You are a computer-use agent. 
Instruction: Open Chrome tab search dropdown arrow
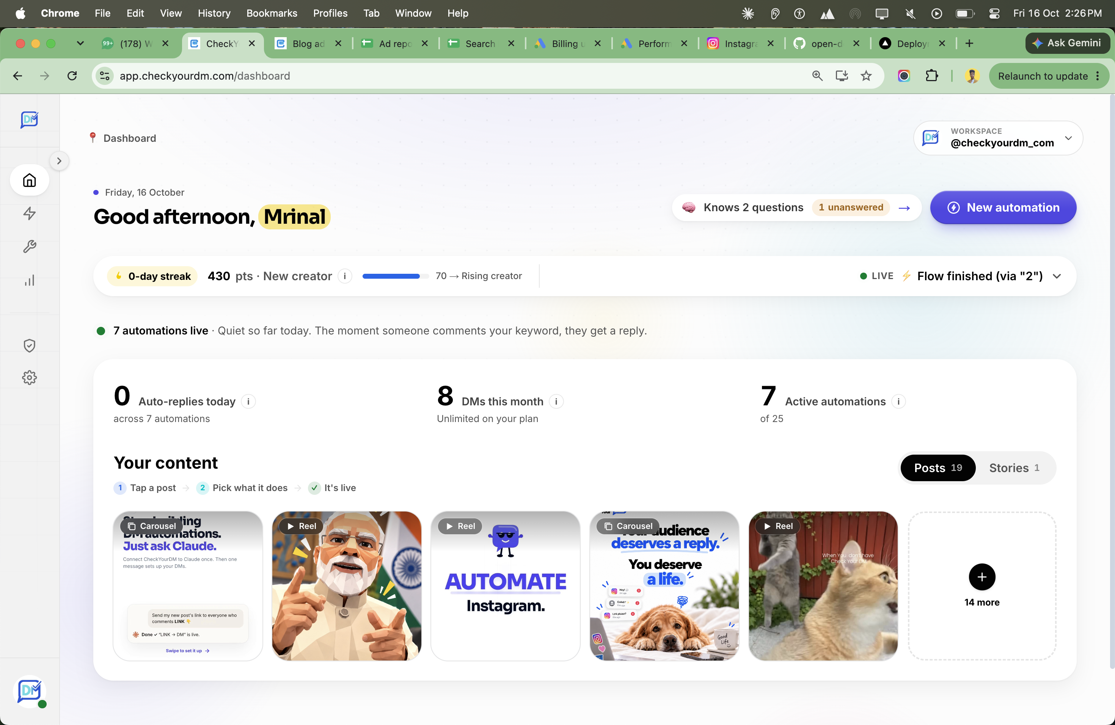click(x=80, y=44)
